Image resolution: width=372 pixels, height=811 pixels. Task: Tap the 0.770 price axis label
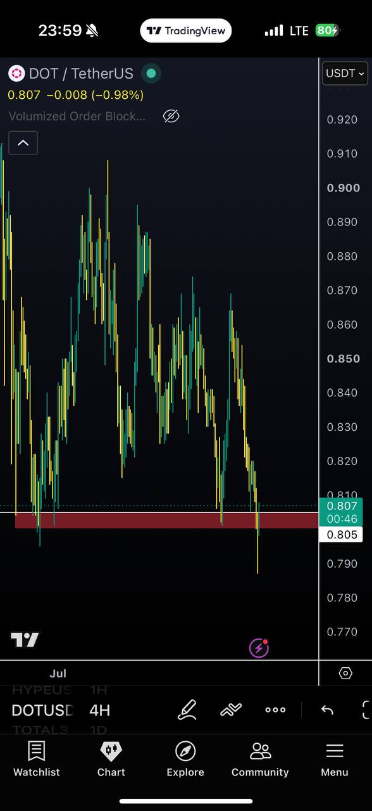click(x=342, y=632)
